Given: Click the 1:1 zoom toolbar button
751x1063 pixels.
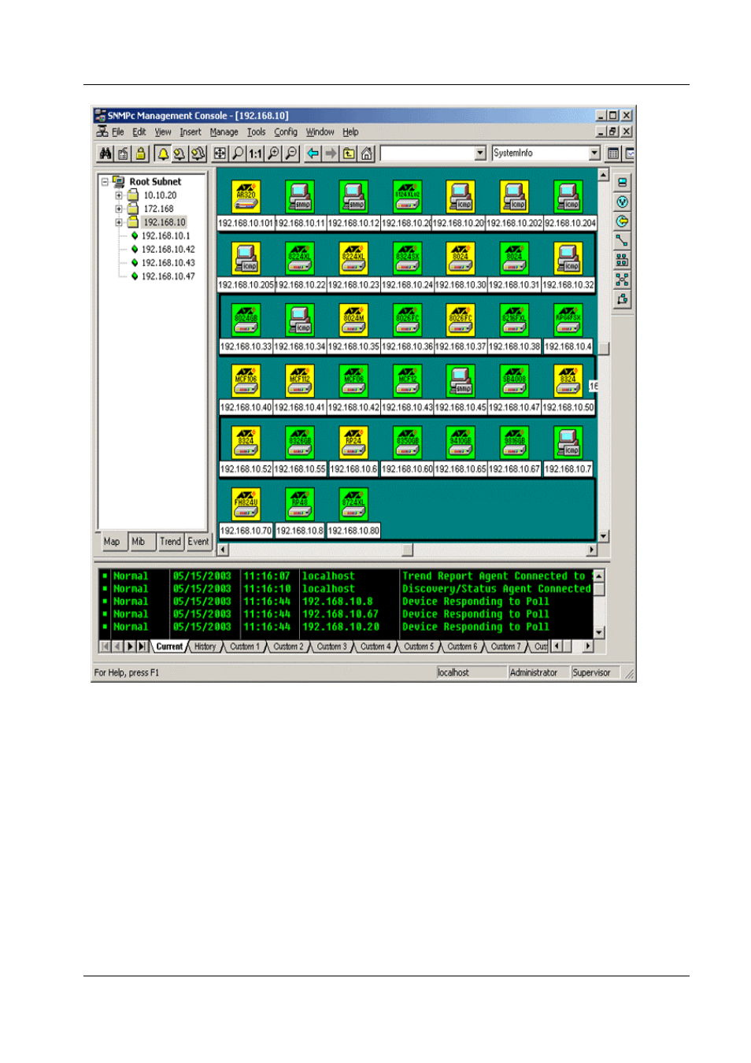Looking at the screenshot, I should pyautogui.click(x=255, y=154).
